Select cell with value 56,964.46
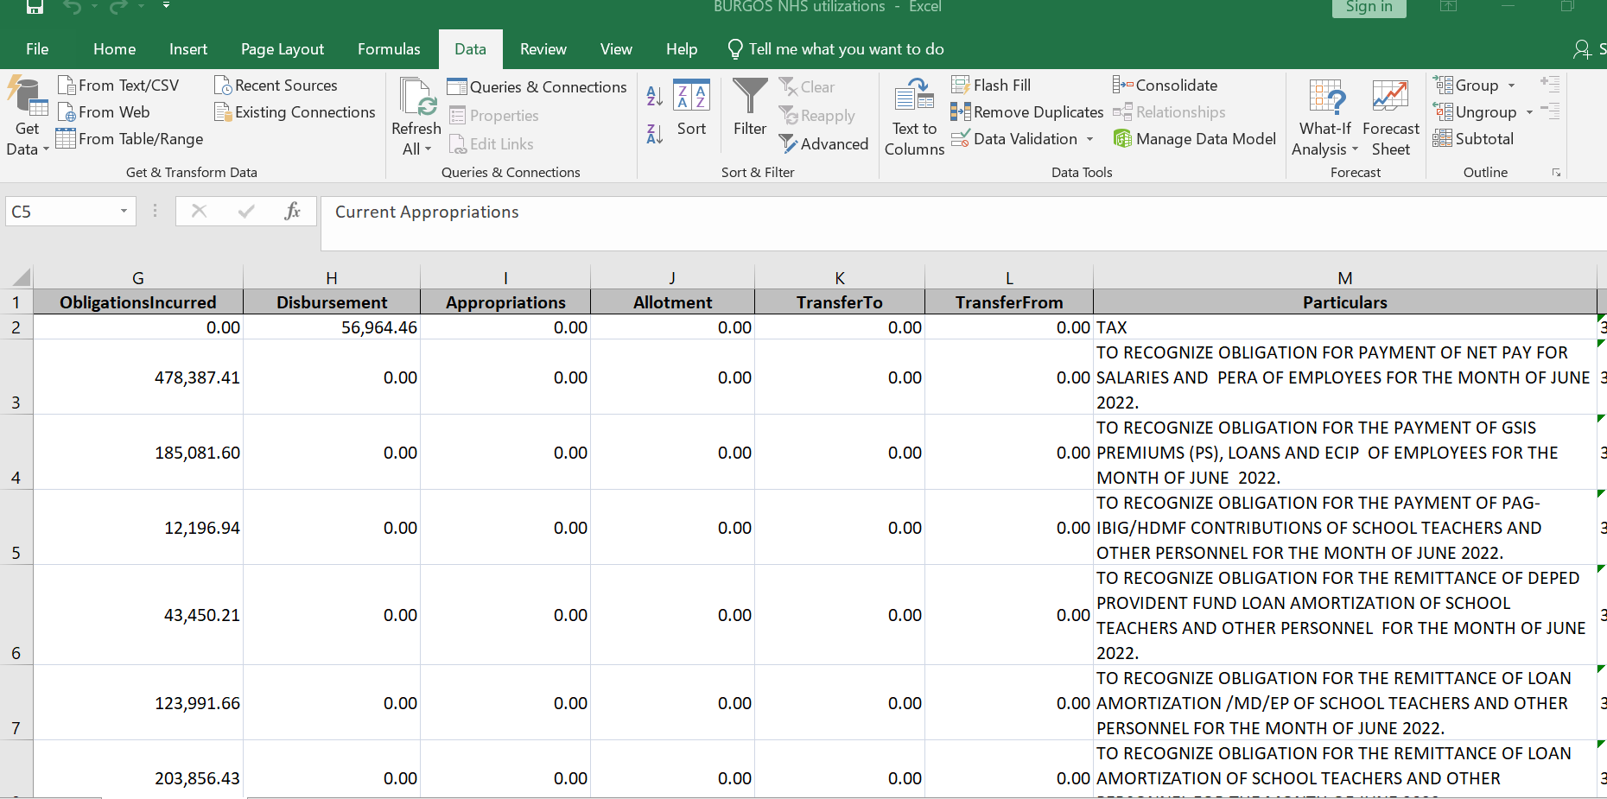The width and height of the screenshot is (1607, 799). [332, 327]
